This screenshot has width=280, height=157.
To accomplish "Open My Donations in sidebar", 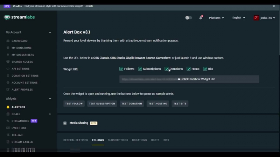I will click(x=21, y=48).
